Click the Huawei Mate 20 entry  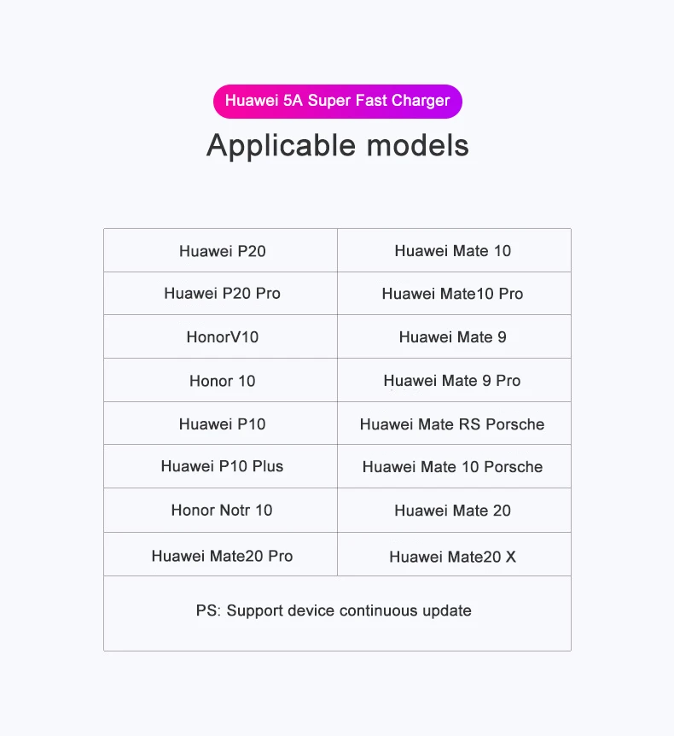tap(453, 511)
